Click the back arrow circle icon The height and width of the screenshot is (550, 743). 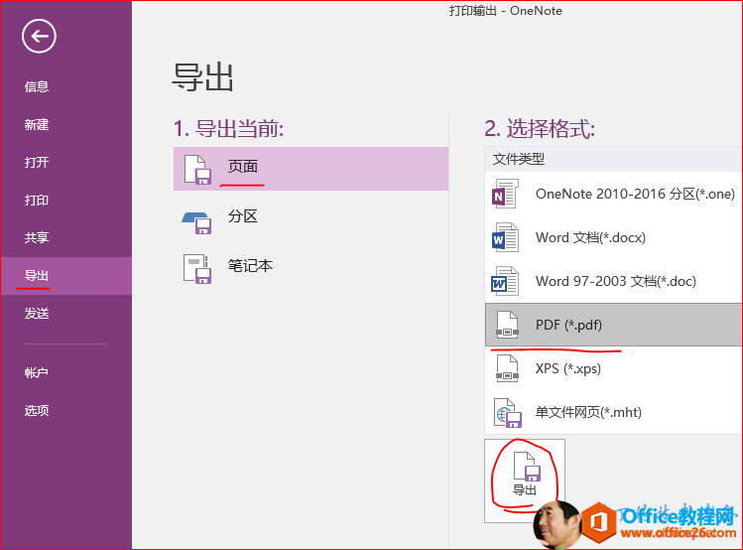(x=39, y=37)
